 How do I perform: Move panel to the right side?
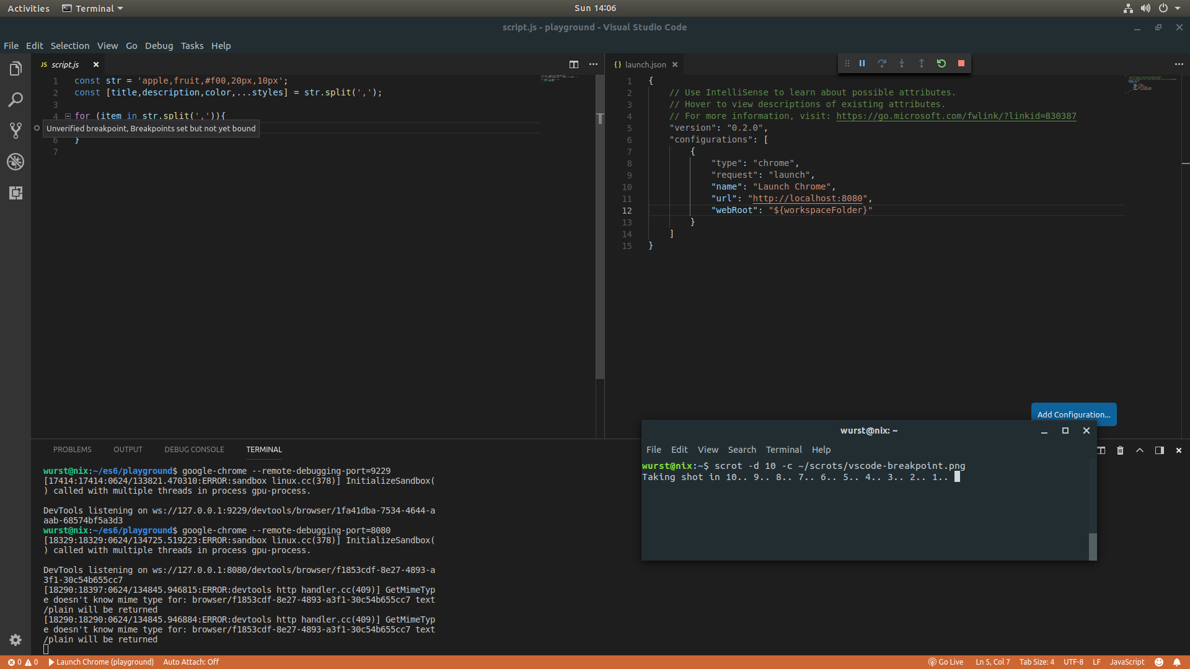point(1159,450)
